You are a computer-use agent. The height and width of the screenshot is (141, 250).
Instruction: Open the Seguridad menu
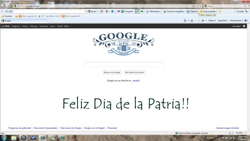pyautogui.click(x=223, y=20)
